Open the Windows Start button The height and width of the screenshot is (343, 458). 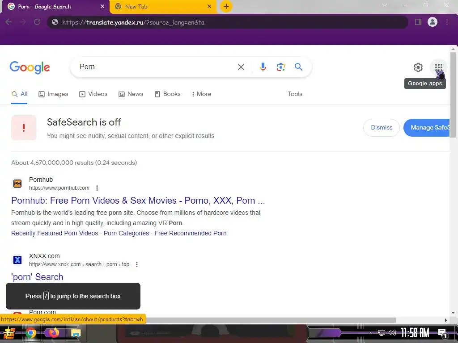coord(9,333)
